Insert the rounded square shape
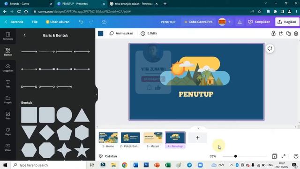Viewport: 300px width, 169px height. click(47, 115)
